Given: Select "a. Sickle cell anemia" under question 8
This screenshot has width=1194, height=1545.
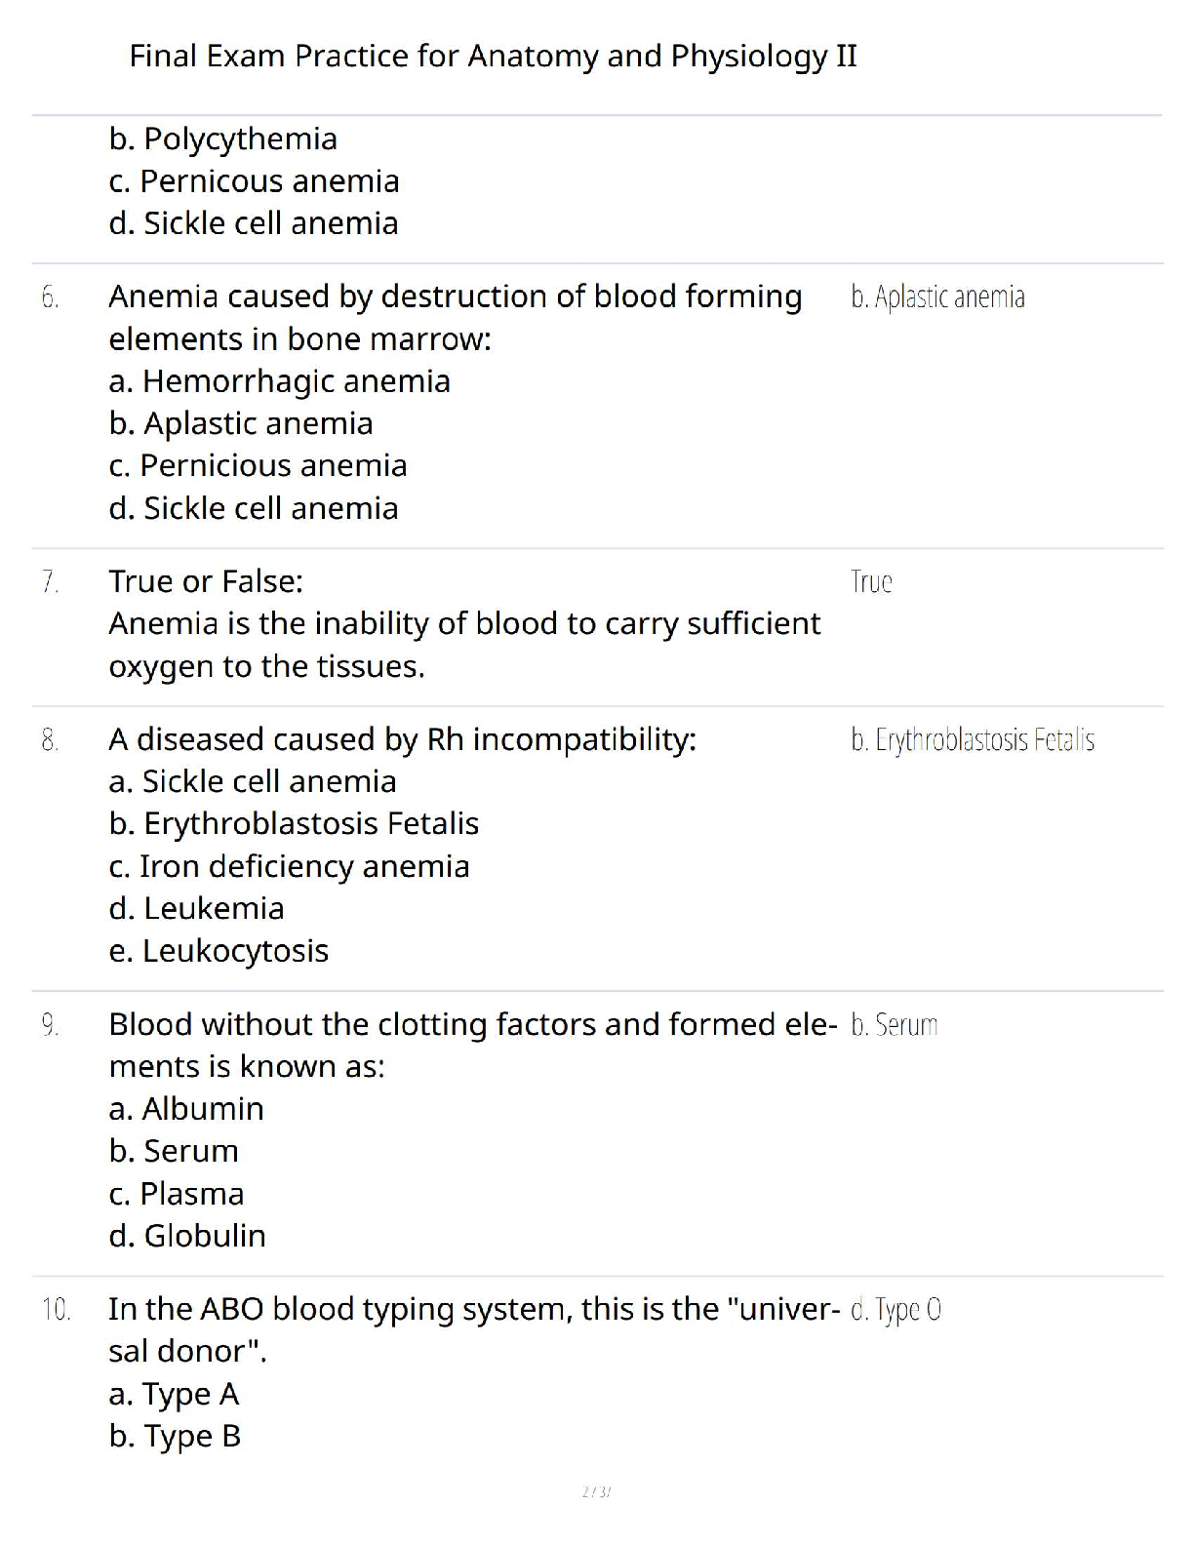Looking at the screenshot, I should coord(253,782).
